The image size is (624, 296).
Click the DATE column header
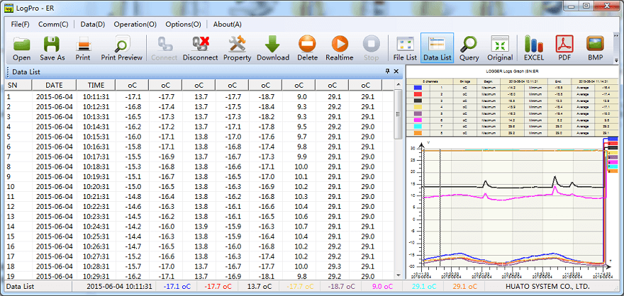(54, 85)
